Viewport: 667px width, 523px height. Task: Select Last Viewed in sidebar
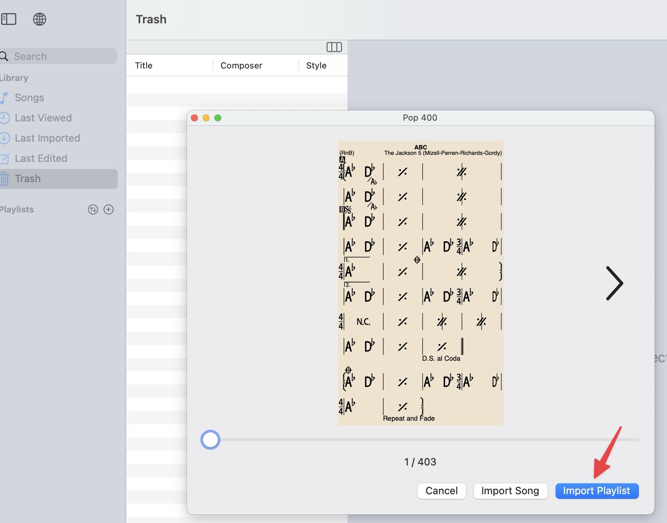[x=43, y=118]
